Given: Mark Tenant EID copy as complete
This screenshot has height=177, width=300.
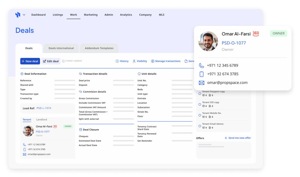Looking at the screenshot, I should coord(200,104).
